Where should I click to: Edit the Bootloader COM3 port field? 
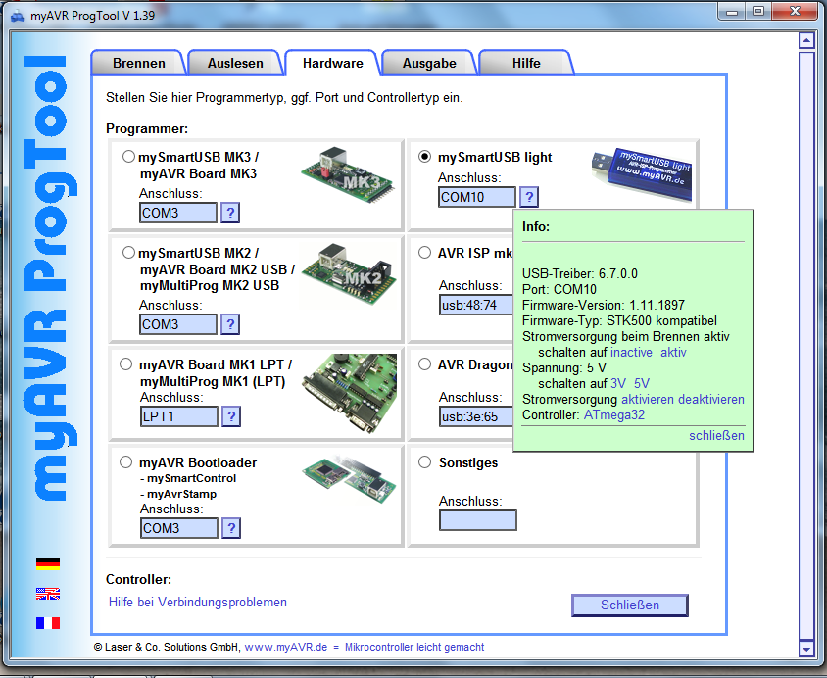tap(178, 528)
